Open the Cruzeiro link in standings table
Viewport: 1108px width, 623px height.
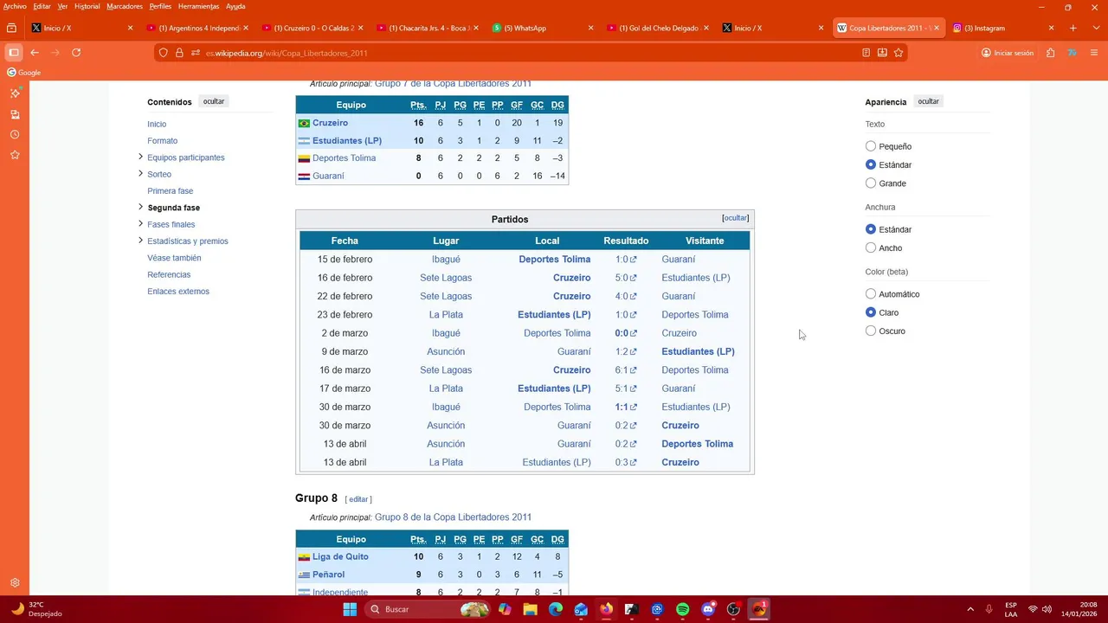pos(330,123)
